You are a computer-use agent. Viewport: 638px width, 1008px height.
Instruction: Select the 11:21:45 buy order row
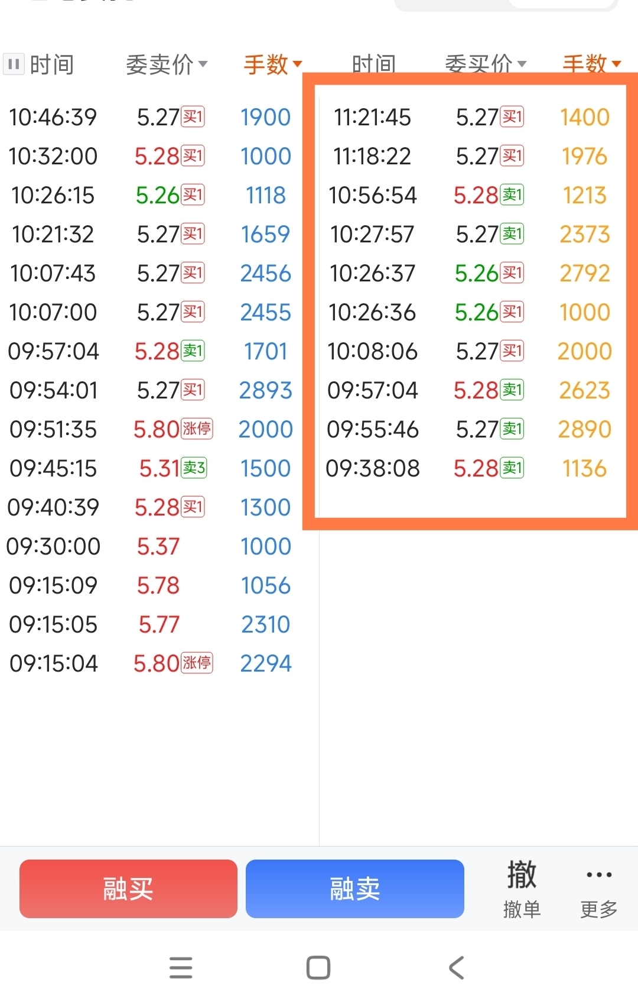470,117
